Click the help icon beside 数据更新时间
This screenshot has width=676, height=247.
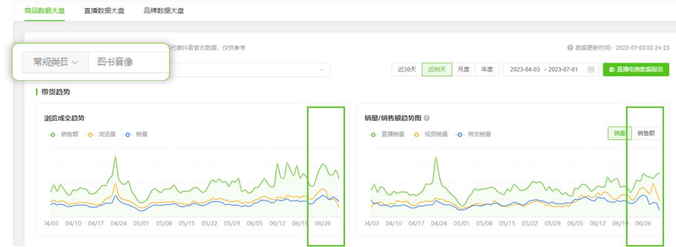570,48
